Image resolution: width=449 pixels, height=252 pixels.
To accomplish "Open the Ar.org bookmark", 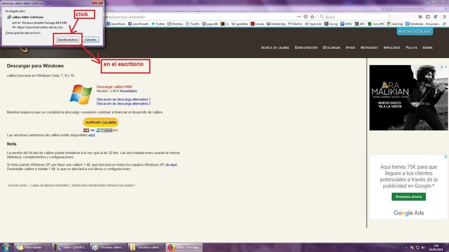I will click(331, 24).
